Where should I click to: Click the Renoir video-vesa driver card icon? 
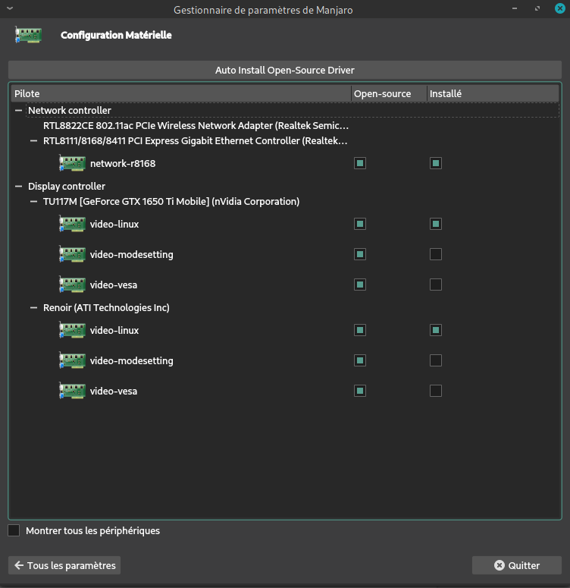click(72, 391)
